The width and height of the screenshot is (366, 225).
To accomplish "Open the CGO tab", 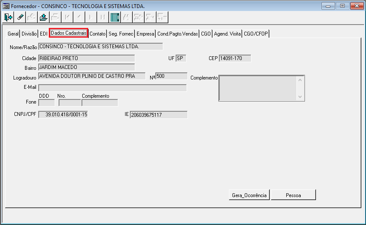I will pyautogui.click(x=206, y=34).
